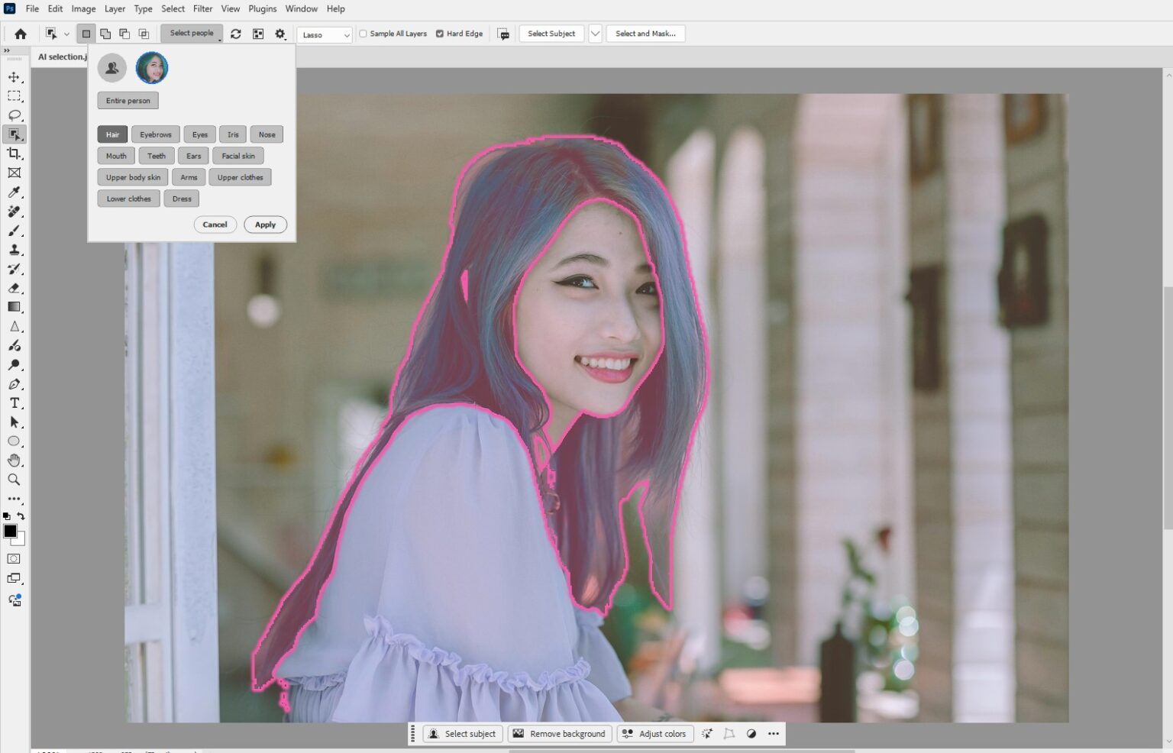Toggle the Hair selection button
1173x753 pixels.
[112, 134]
